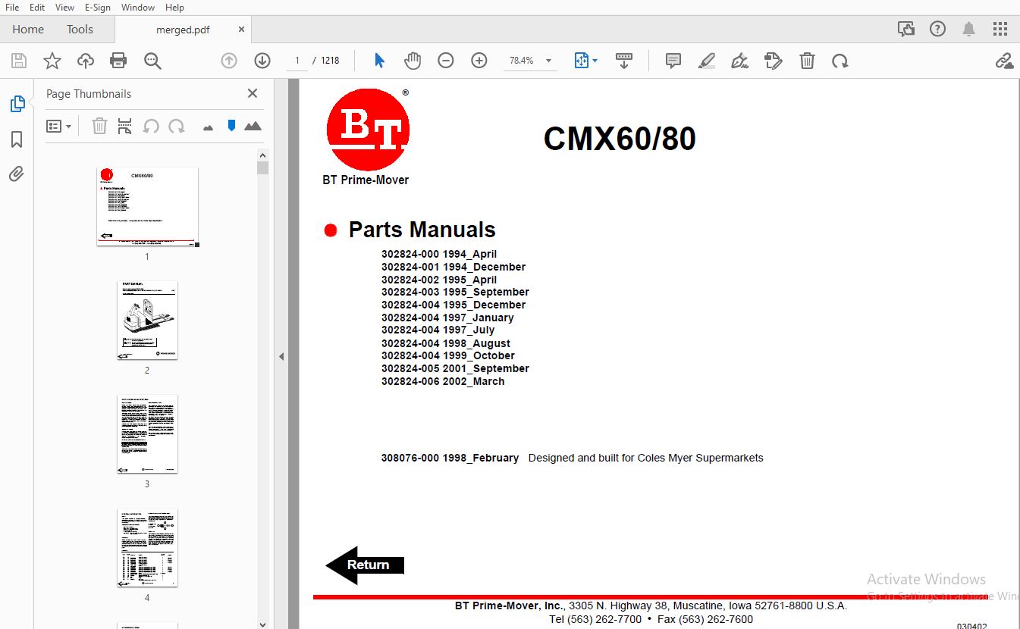Open the notifications bell

(x=968, y=29)
